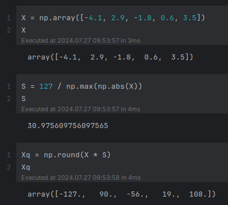This screenshot has height=205, width=228.
Task: Click the 'S' expression line in second cell
Action: [24, 99]
